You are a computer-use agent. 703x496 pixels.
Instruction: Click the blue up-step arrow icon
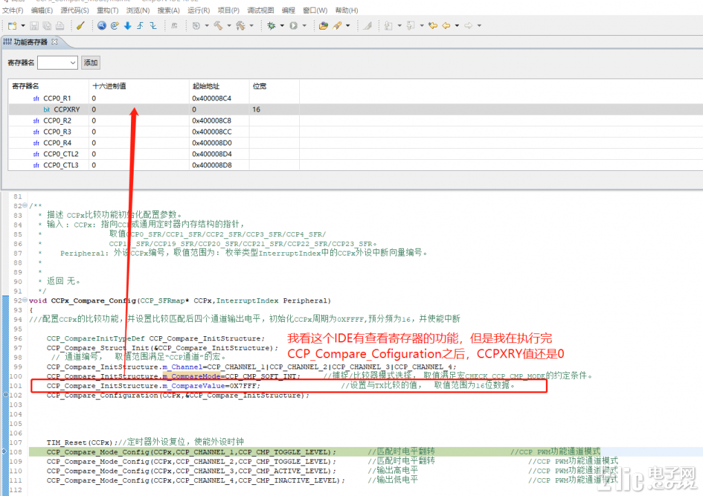[141, 26]
